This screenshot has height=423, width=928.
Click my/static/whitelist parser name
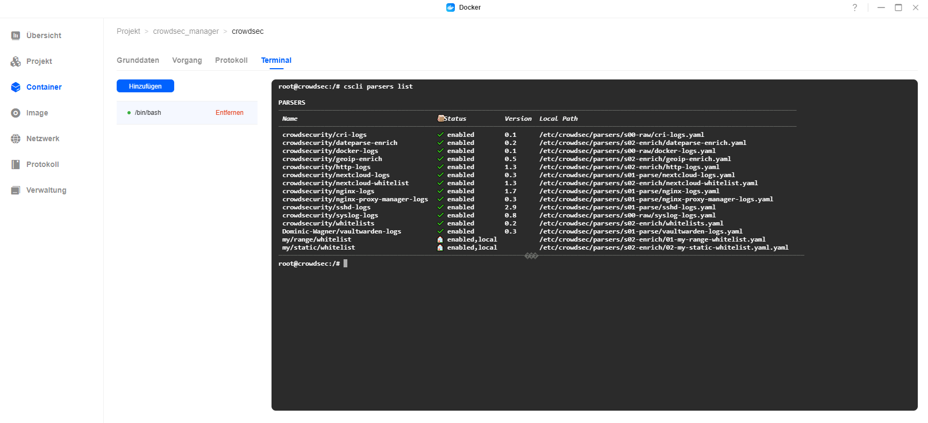point(318,247)
